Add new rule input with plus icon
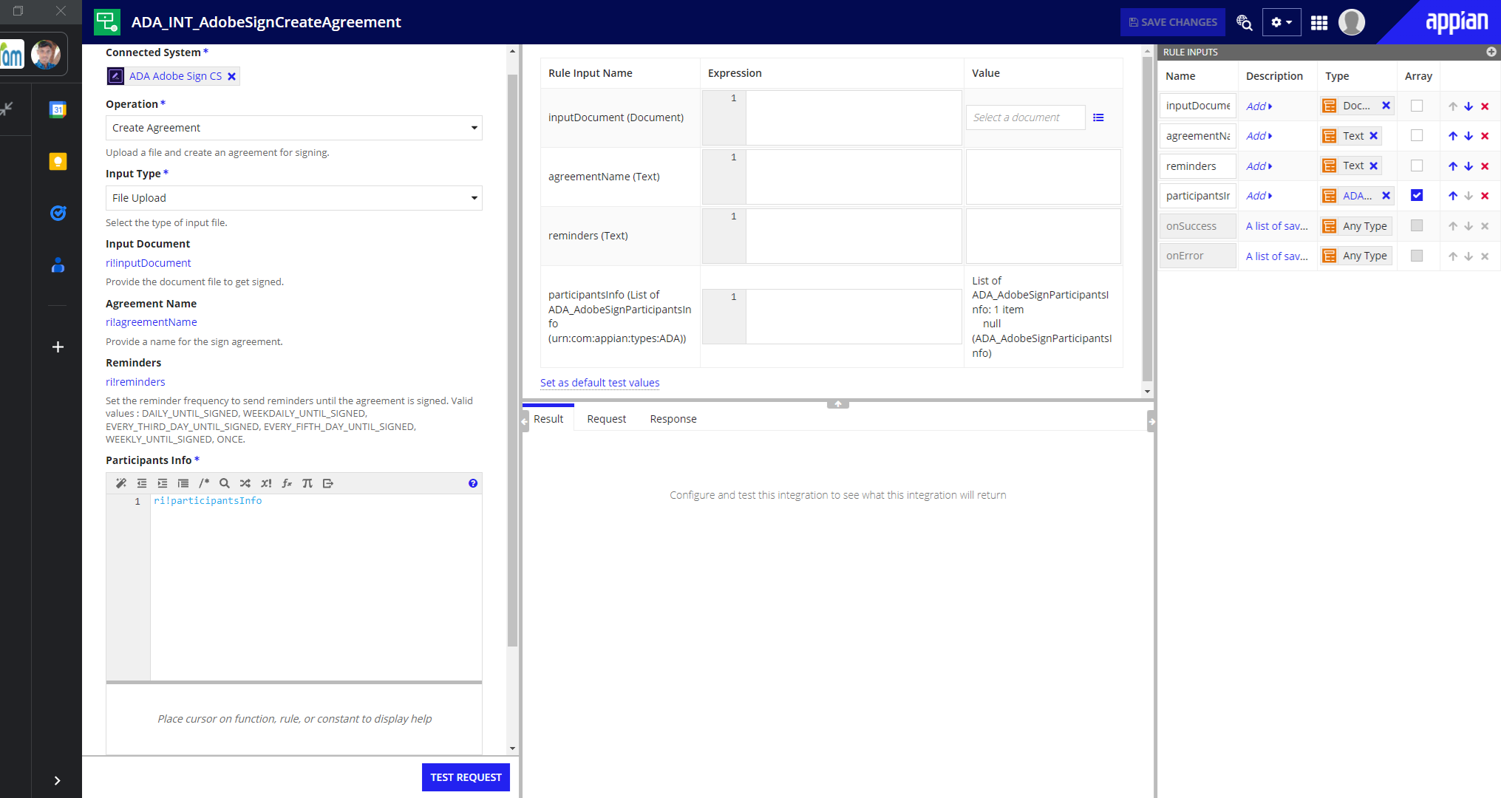The width and height of the screenshot is (1501, 798). [1491, 52]
